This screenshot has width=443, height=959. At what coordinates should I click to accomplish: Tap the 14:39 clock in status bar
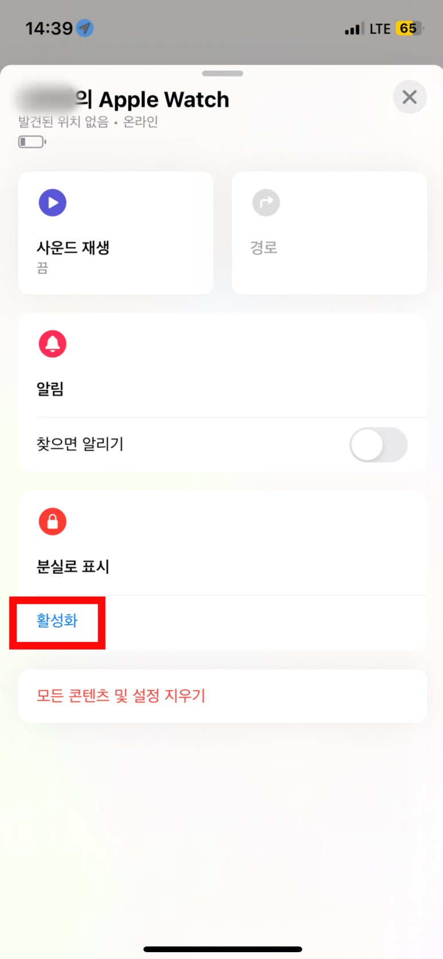coord(49,28)
